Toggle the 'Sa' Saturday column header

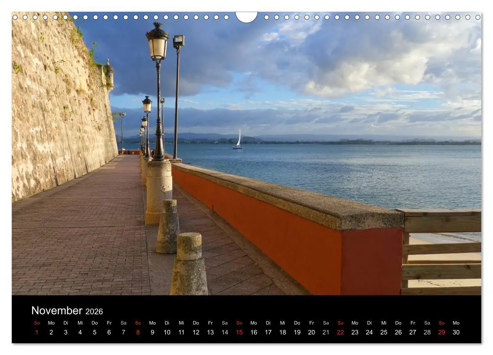[123, 323]
